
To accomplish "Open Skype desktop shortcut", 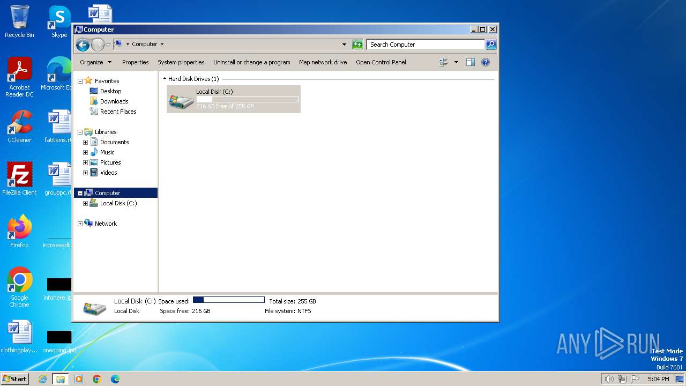I will coord(59,21).
